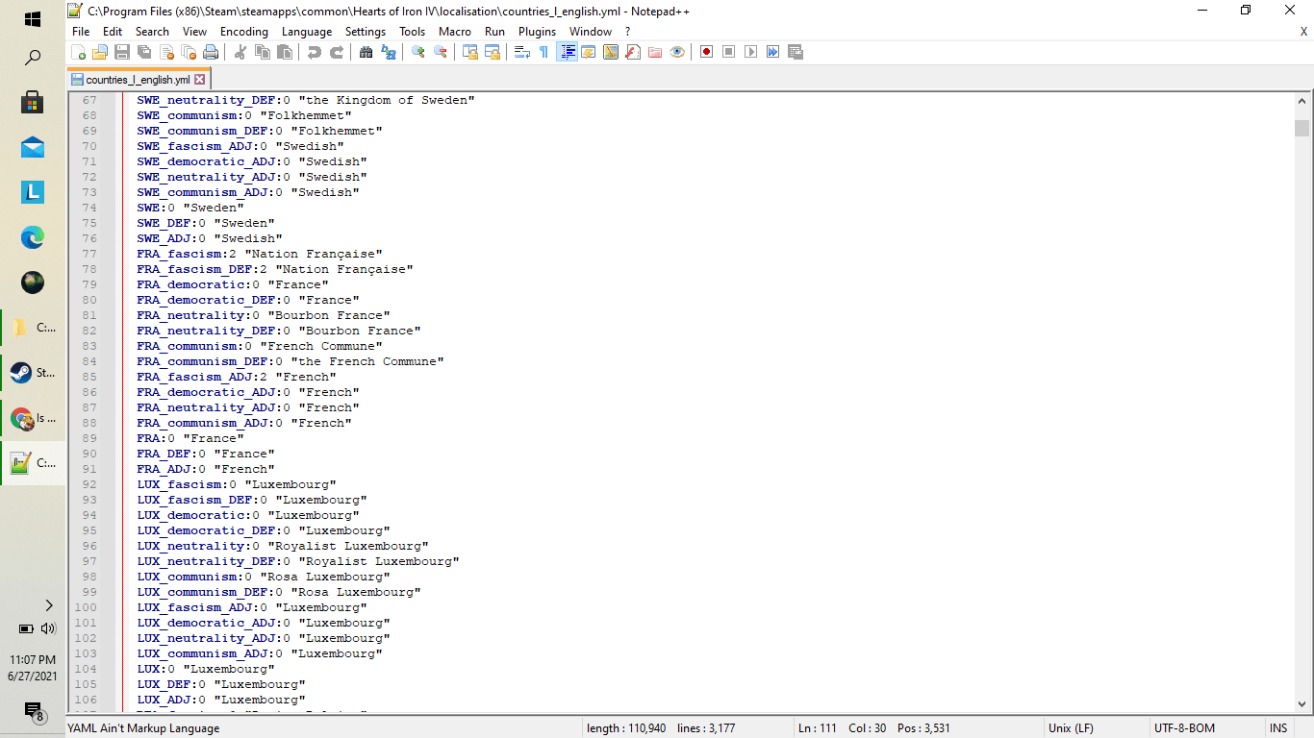Click the macro Playback icon

(x=751, y=52)
